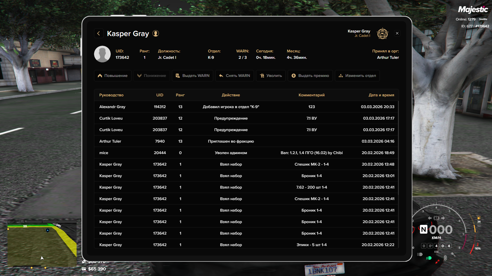Click the back arrow next to Kasper Gray
Image resolution: width=492 pixels, height=276 pixels.
[x=99, y=33]
